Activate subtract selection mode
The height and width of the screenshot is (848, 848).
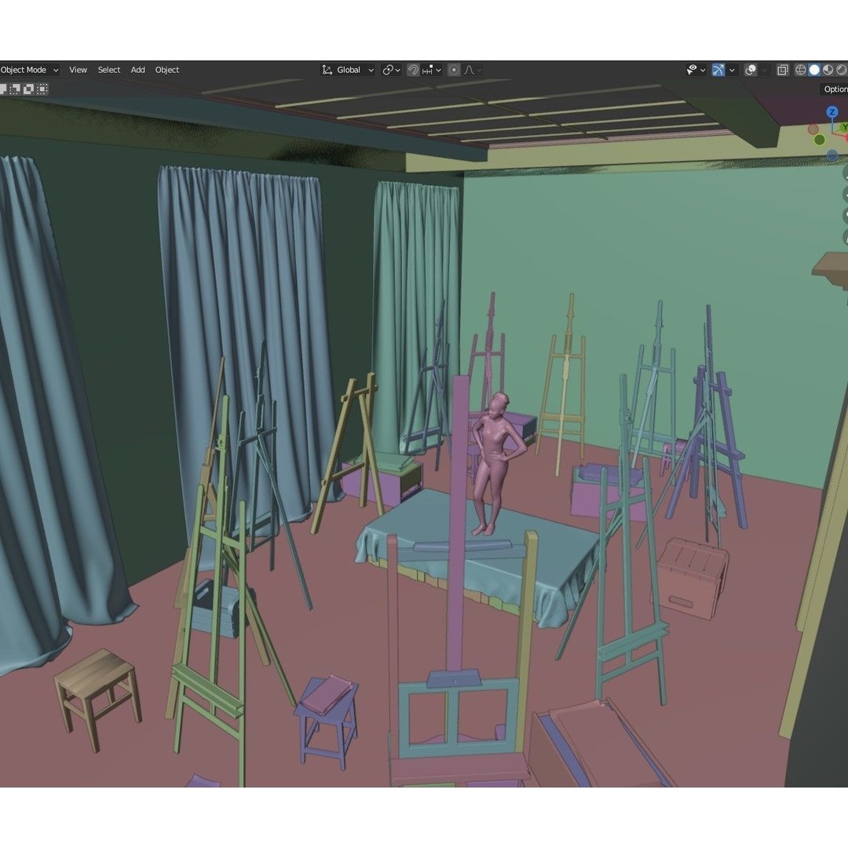28,89
